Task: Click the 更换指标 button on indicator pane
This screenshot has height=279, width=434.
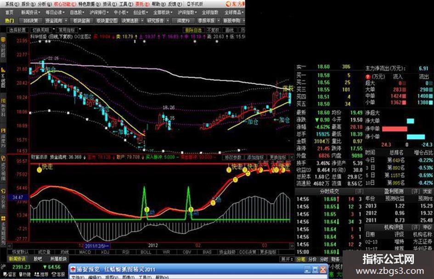Action: point(277,157)
